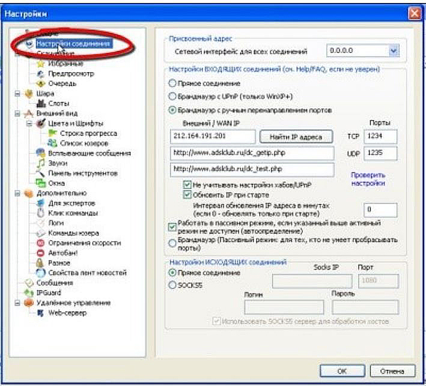Uncheck Не учитывать настройки хабов/UPnP
The height and width of the screenshot is (386, 426).
(186, 185)
